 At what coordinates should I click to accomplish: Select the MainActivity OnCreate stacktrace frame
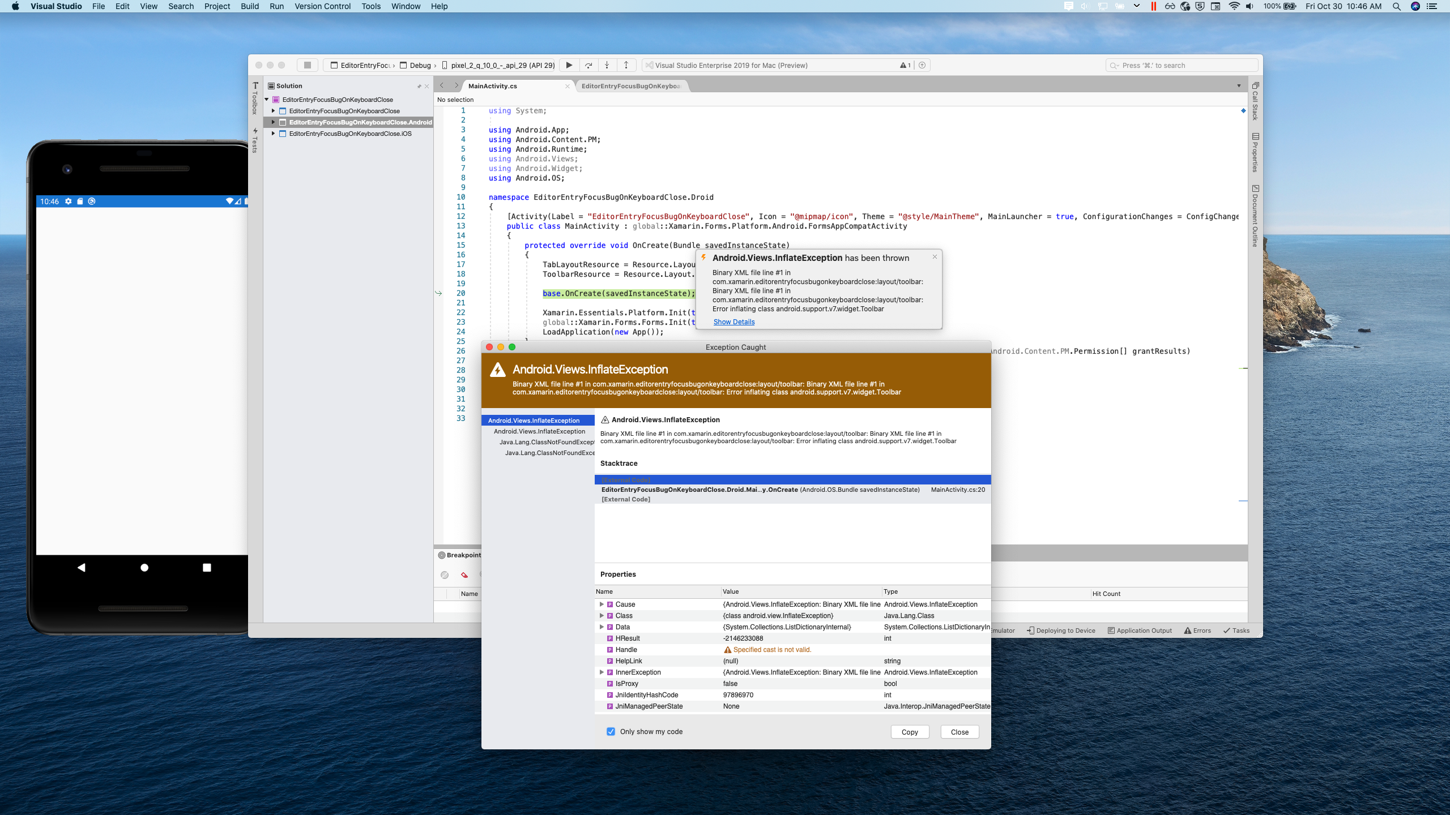[792, 490]
